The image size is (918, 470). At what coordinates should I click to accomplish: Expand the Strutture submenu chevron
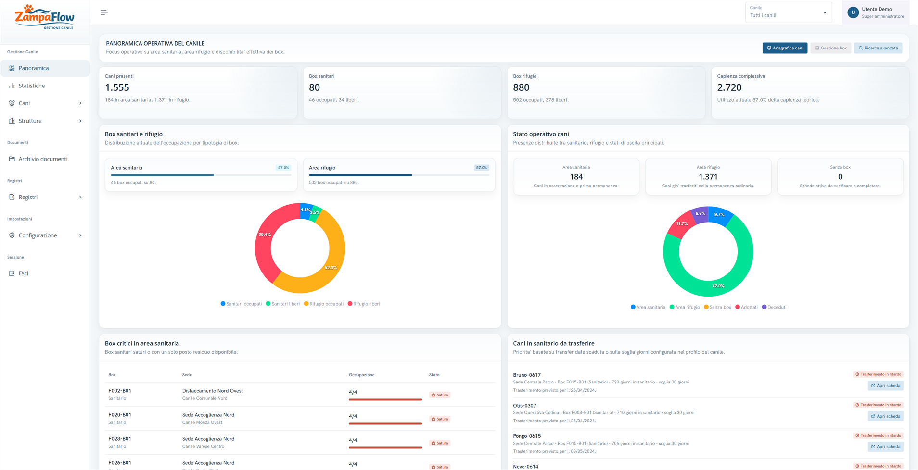pos(80,121)
